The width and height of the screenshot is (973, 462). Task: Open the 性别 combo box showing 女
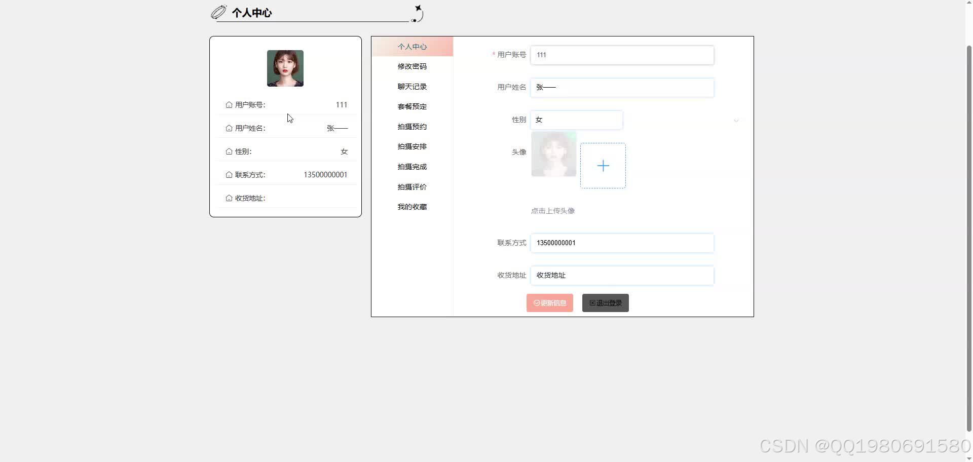pyautogui.click(x=576, y=120)
